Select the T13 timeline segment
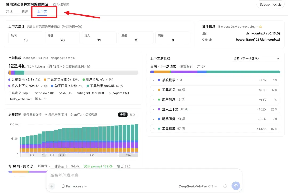This screenshot has height=193, width=288. pyautogui.click(x=52, y=155)
